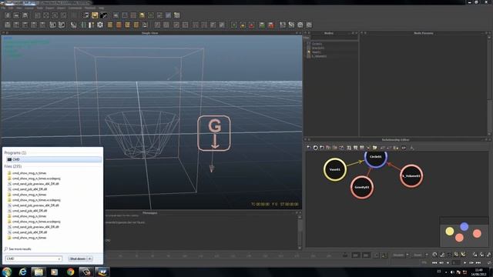Click the media player icon in taskbar
The width and height of the screenshot is (493, 277).
pos(55,272)
